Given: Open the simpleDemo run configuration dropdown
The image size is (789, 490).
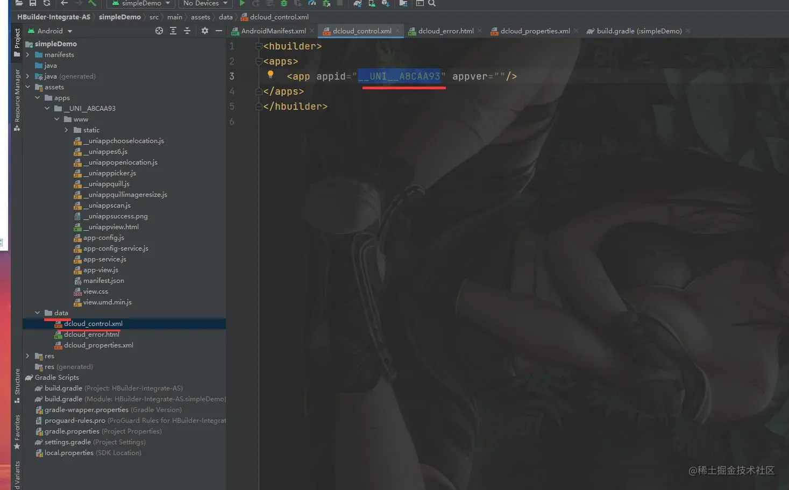Looking at the screenshot, I should (x=141, y=3).
